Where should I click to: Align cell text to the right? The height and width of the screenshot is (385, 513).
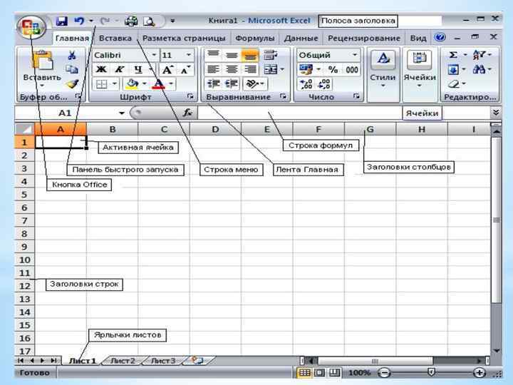[250, 69]
